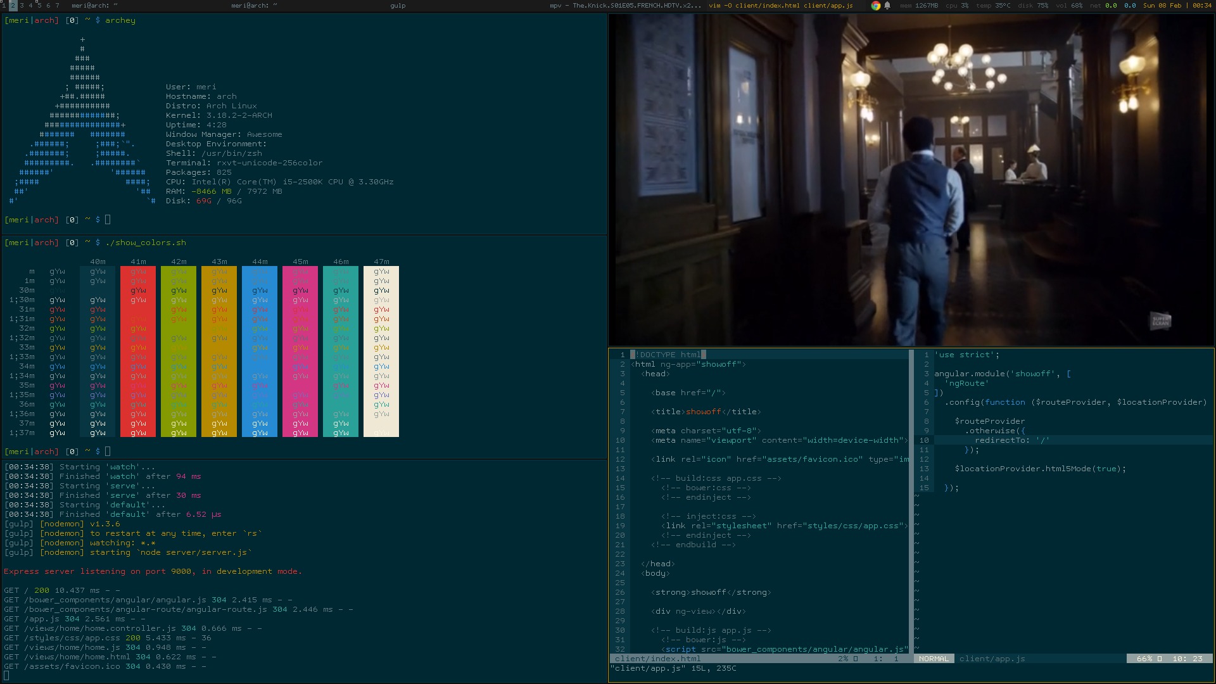Switch to workspace tag 7

coord(57,5)
